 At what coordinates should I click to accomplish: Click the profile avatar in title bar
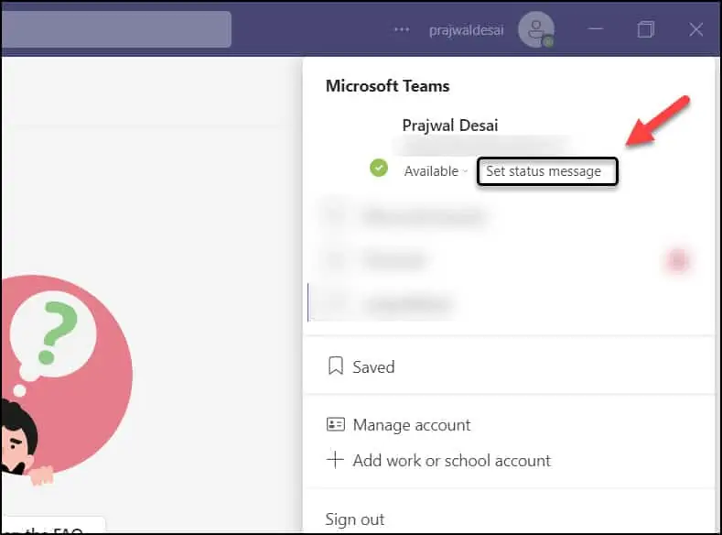click(535, 29)
